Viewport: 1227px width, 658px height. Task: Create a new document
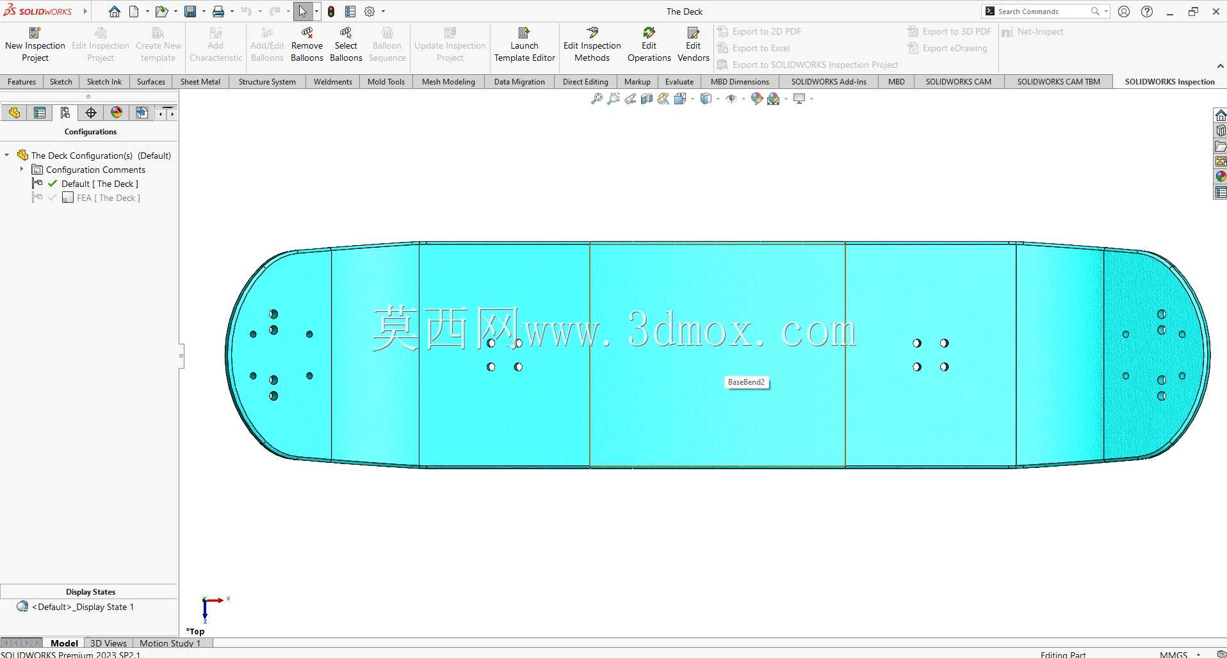pyautogui.click(x=134, y=12)
